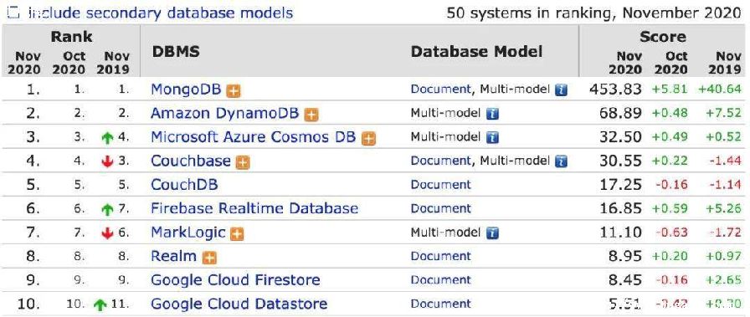
Task: Click the green up arrow in the Firebase row
Action: [108, 209]
